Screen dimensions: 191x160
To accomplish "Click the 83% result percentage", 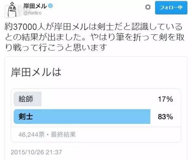I will coord(165,117).
